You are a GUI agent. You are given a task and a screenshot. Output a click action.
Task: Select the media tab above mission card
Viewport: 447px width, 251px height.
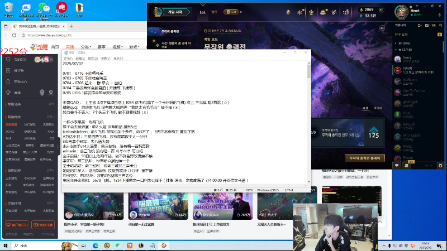click(378, 108)
